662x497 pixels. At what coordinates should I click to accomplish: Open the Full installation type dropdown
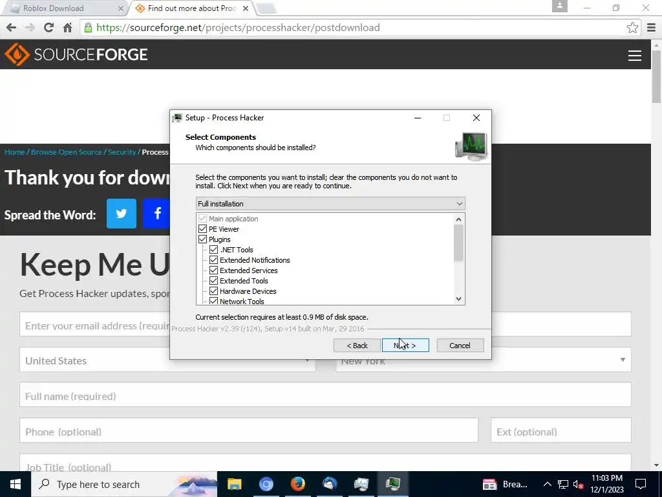point(330,204)
